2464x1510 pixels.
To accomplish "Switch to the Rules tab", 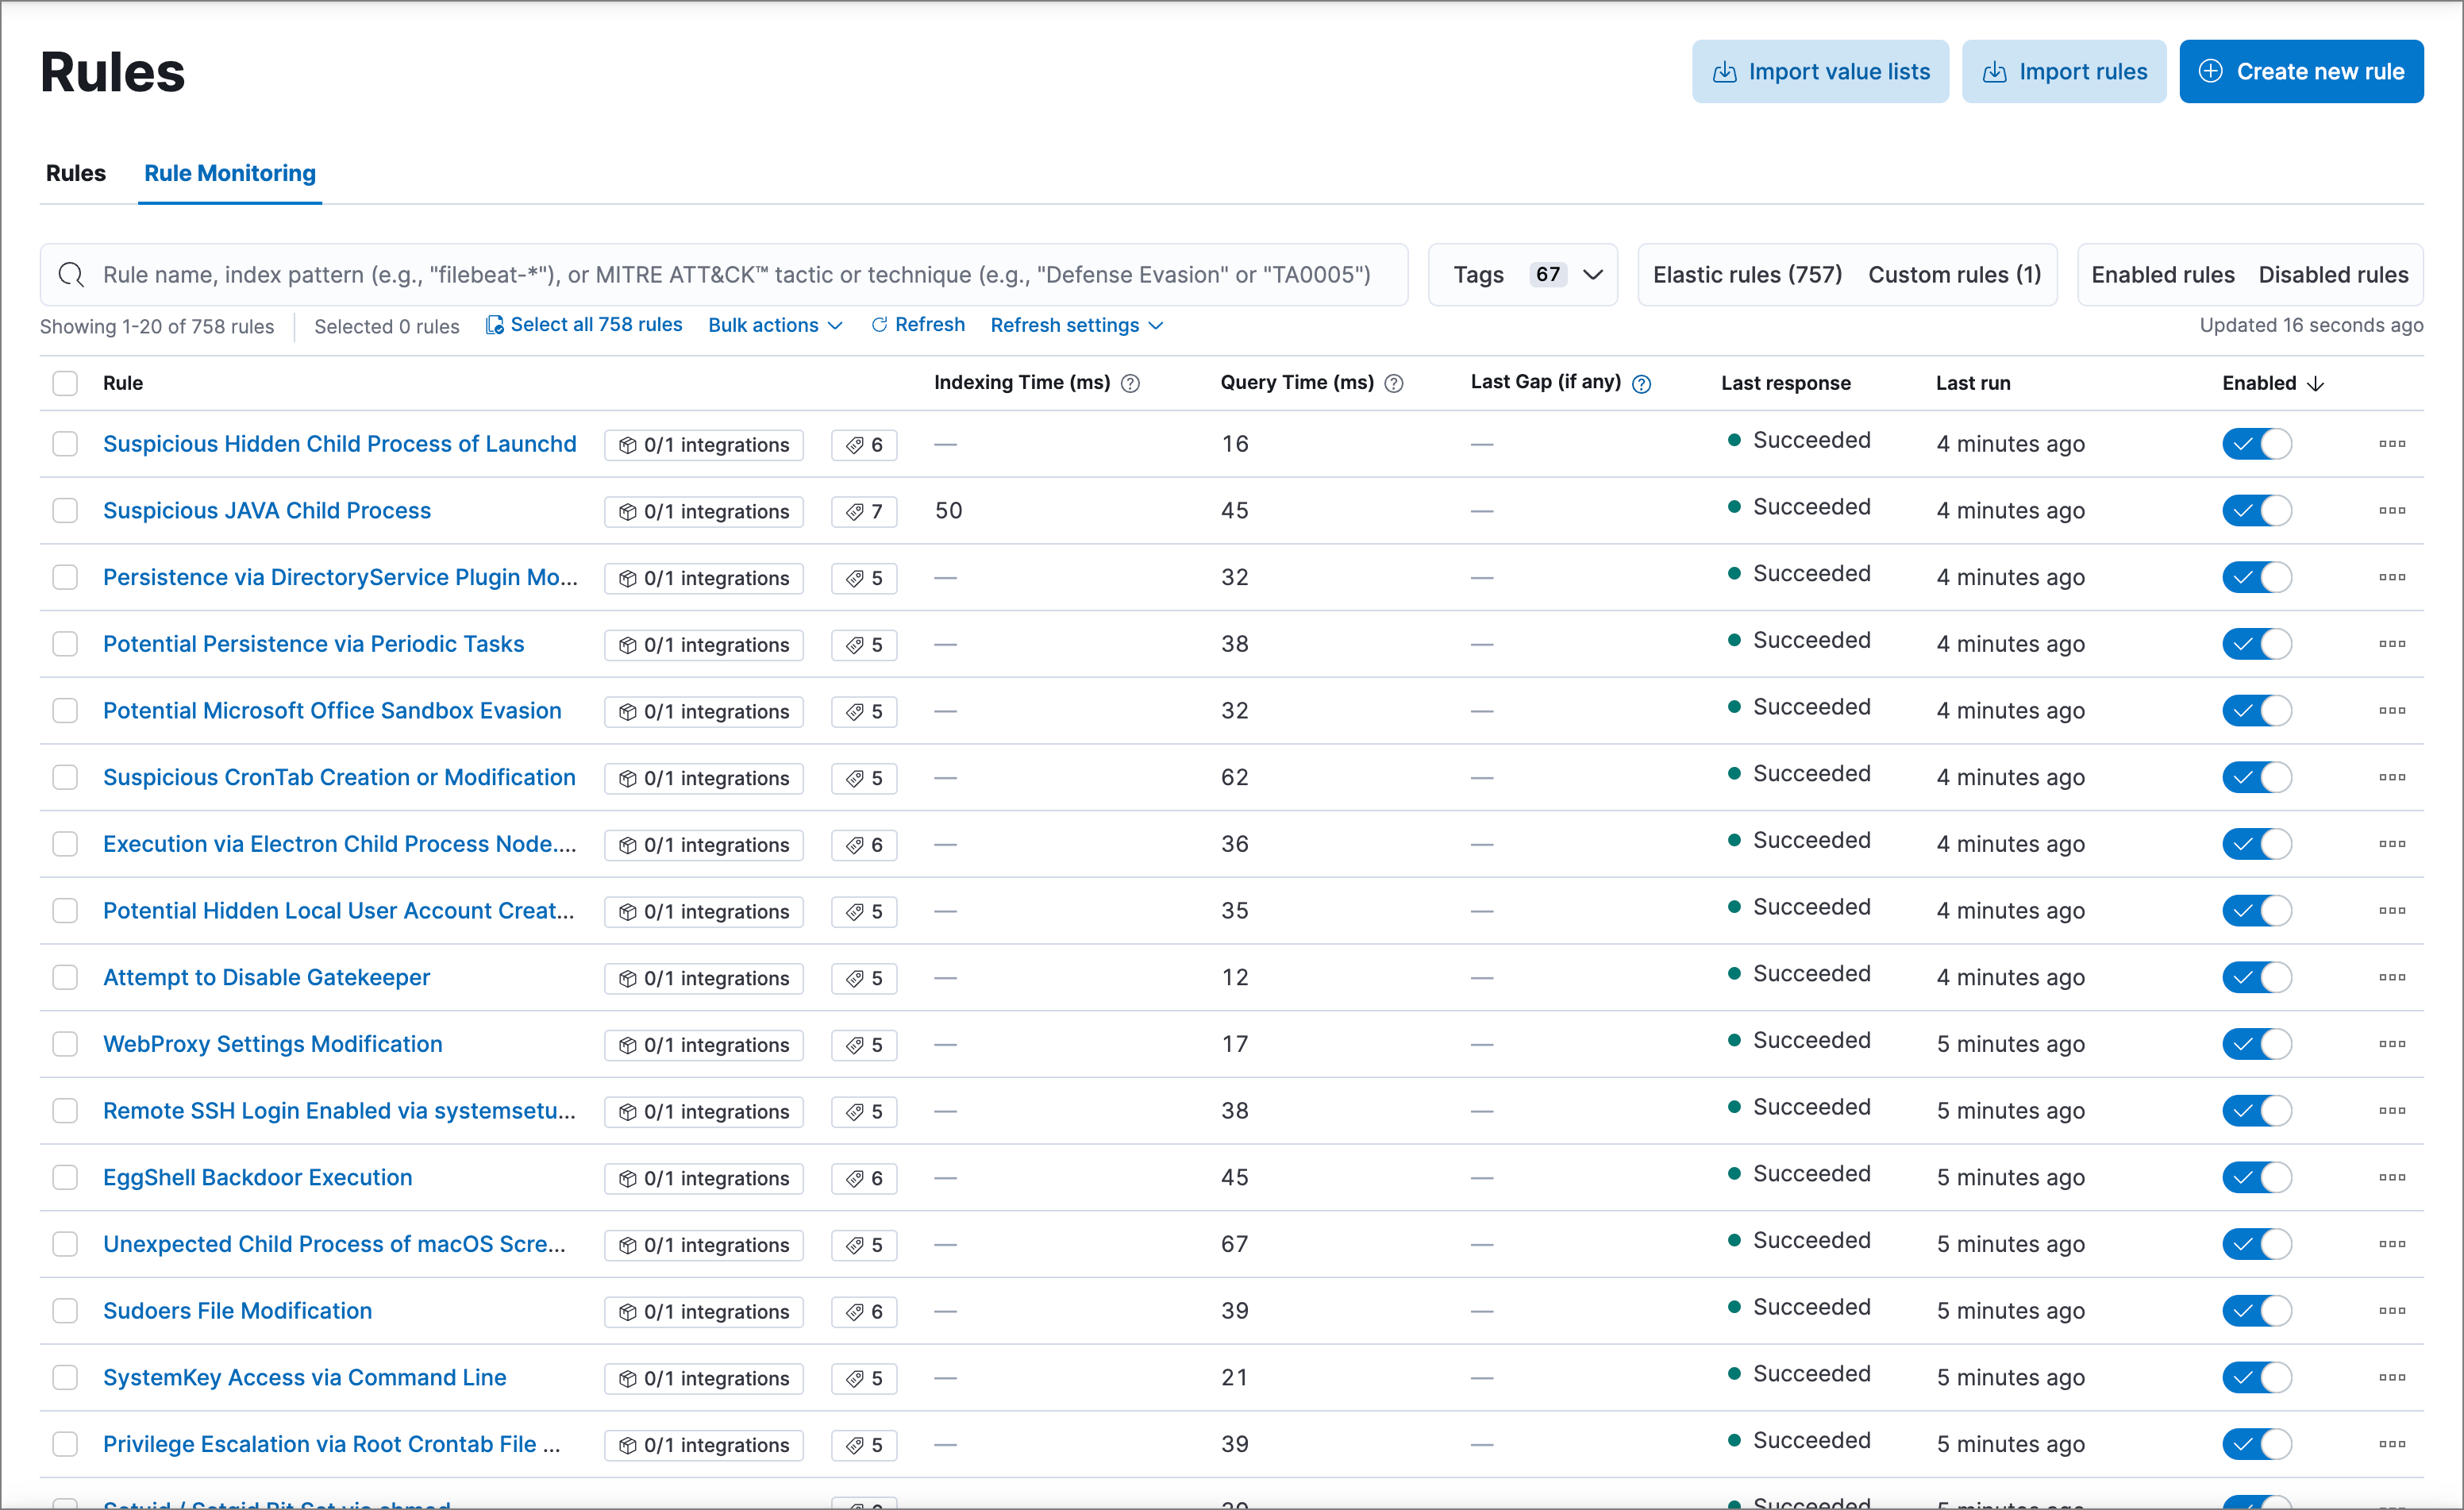I will (x=76, y=173).
